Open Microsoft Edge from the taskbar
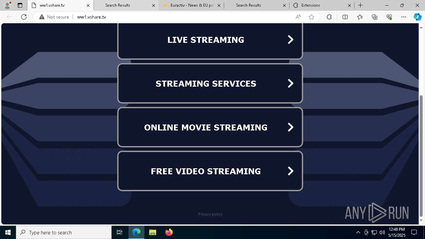 (136, 232)
